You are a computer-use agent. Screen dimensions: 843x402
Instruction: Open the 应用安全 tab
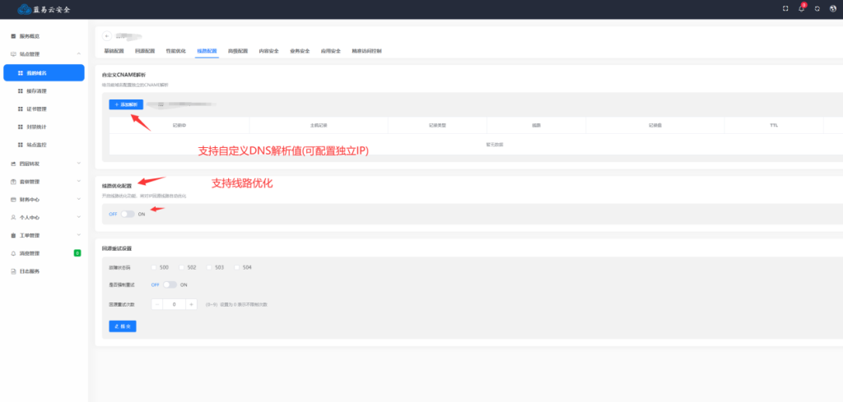coord(331,51)
